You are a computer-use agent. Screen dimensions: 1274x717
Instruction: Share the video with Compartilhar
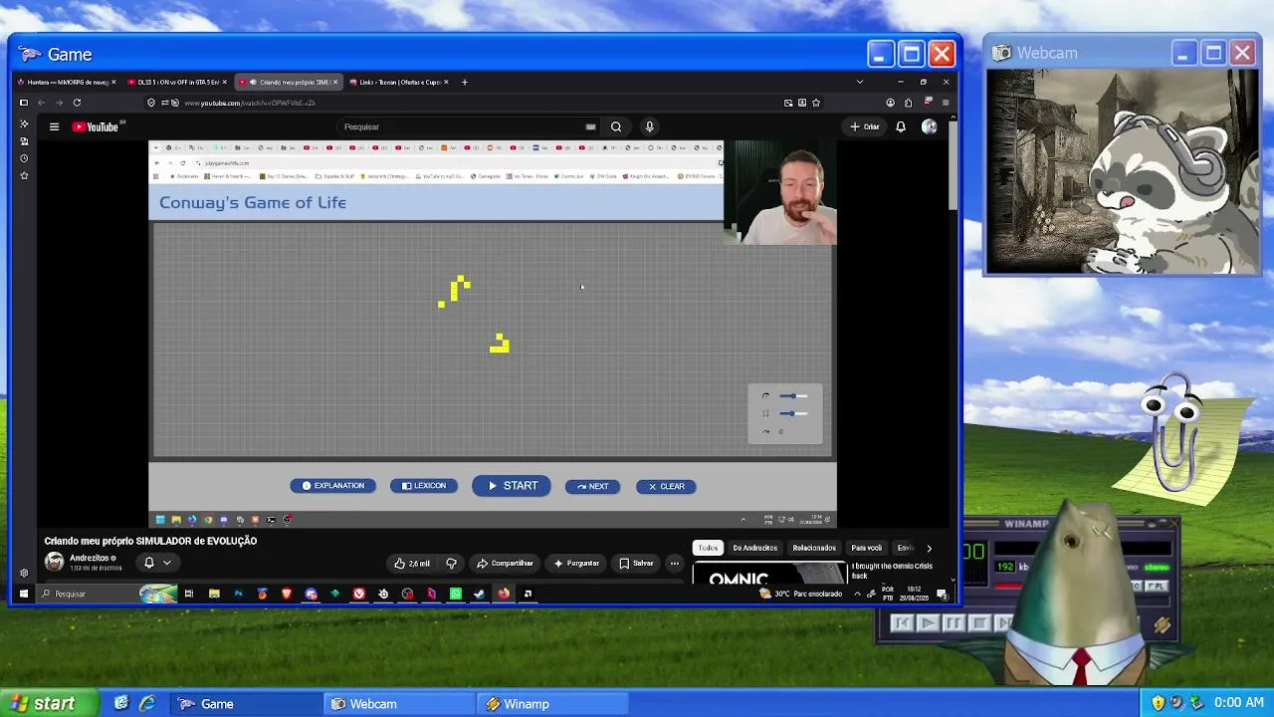[x=505, y=564]
